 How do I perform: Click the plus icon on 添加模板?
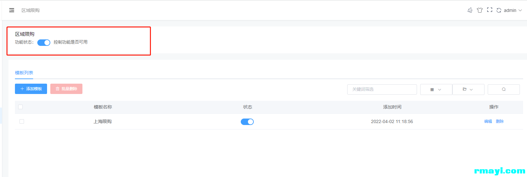pyautogui.click(x=22, y=89)
